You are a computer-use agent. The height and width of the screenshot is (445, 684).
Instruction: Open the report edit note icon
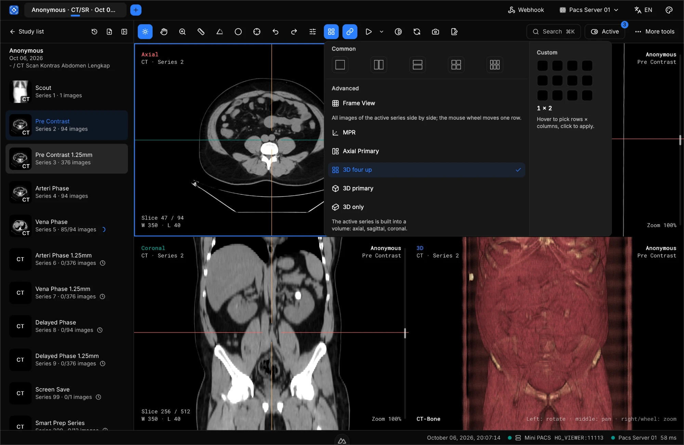pos(454,32)
